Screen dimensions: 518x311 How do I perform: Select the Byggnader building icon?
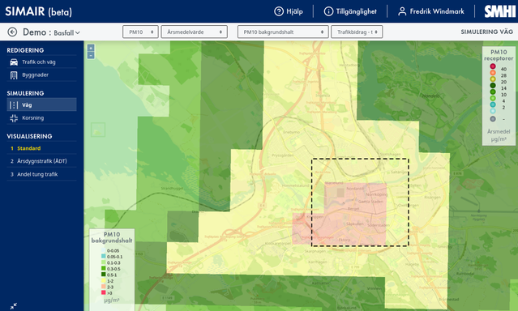14,75
